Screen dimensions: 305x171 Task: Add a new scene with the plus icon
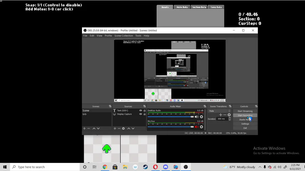pos(84,128)
